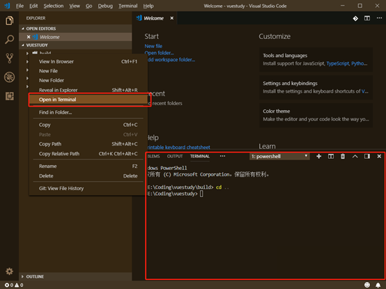386x289 pixels.
Task: Open the Settings and keybindings card
Action: [316, 87]
